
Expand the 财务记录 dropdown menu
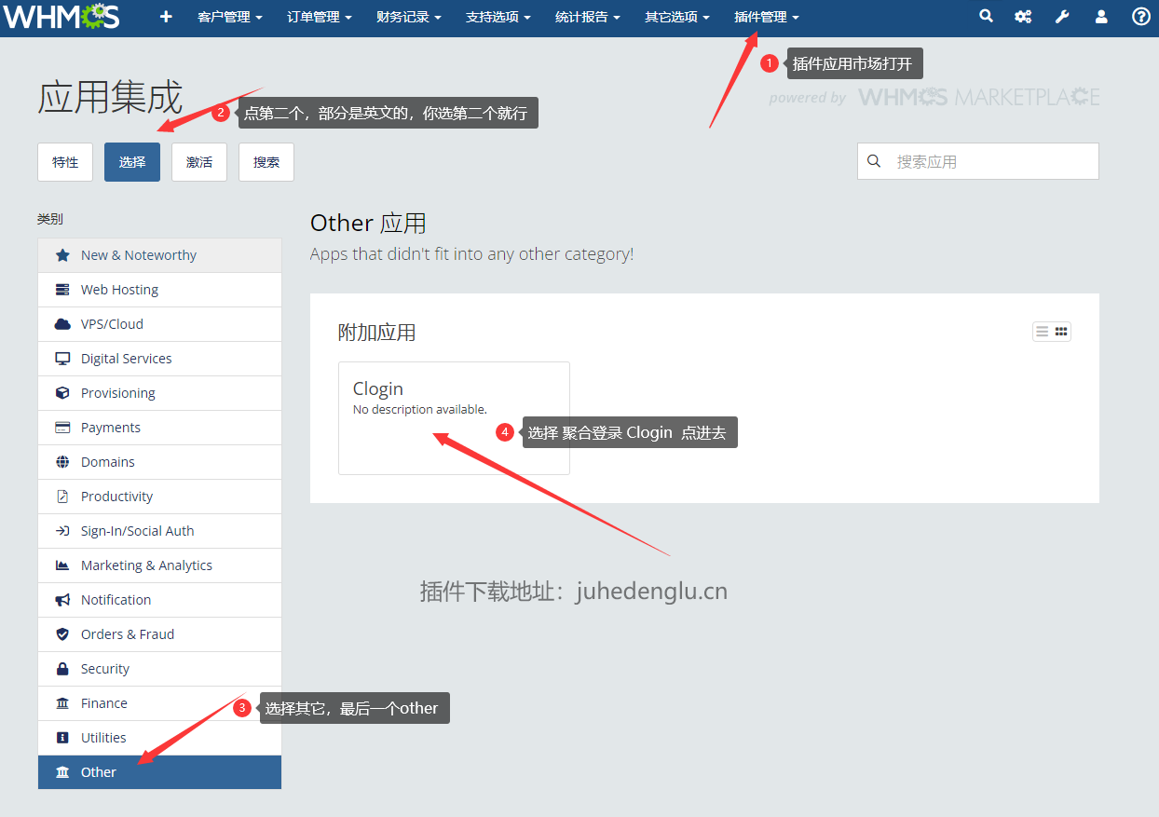(x=408, y=17)
